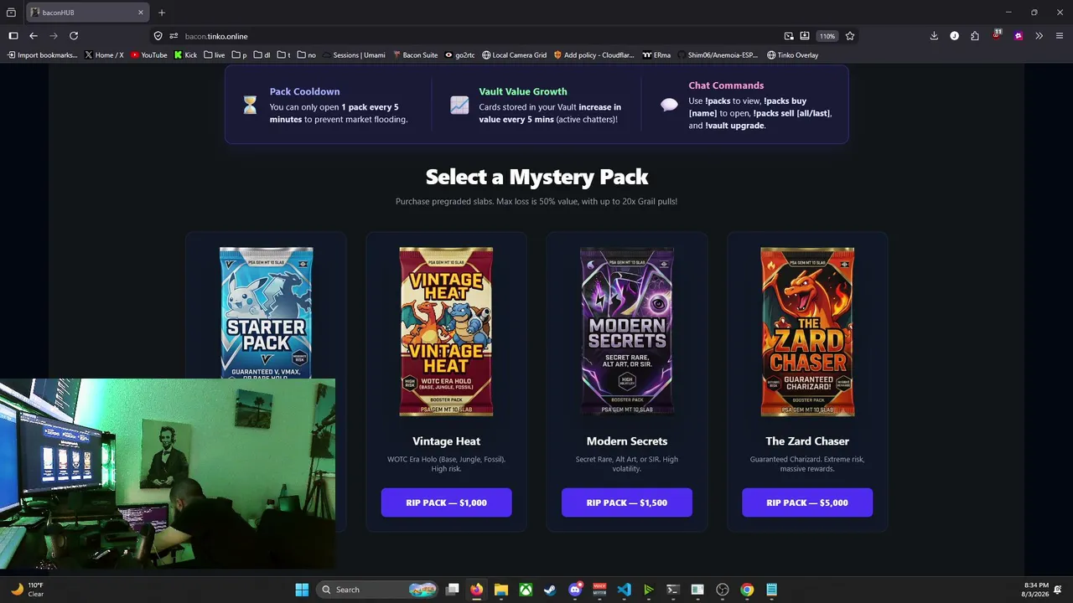Viewport: 1073px width, 603px height.
Task: Show more toolbar items via chevron
Action: point(1039,36)
